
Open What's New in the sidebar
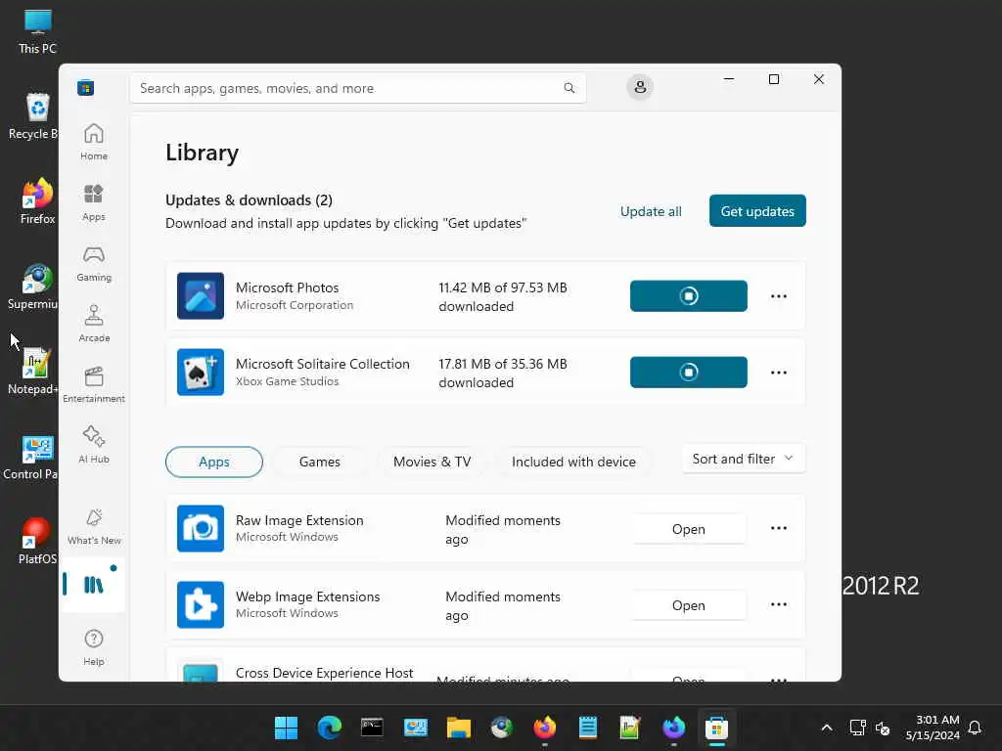pos(94,526)
